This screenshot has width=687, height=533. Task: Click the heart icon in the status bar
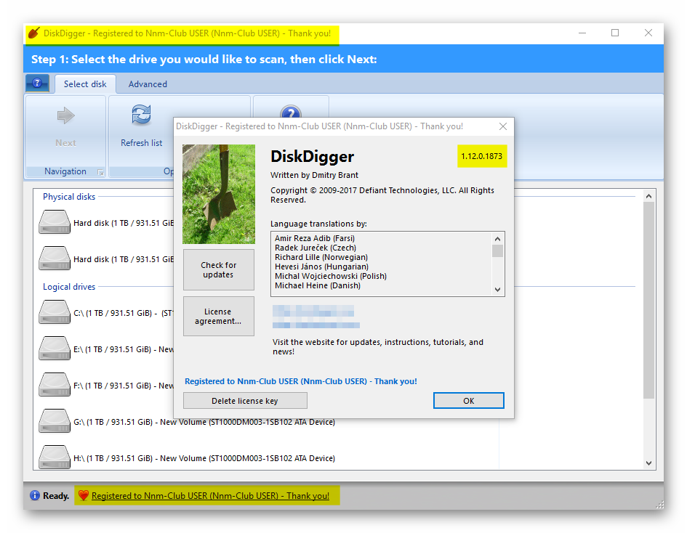point(84,495)
